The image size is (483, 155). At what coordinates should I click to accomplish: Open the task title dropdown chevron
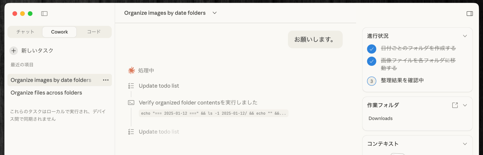(x=215, y=13)
